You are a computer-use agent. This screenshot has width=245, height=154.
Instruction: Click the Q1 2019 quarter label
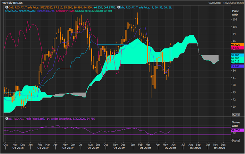[43, 148]
